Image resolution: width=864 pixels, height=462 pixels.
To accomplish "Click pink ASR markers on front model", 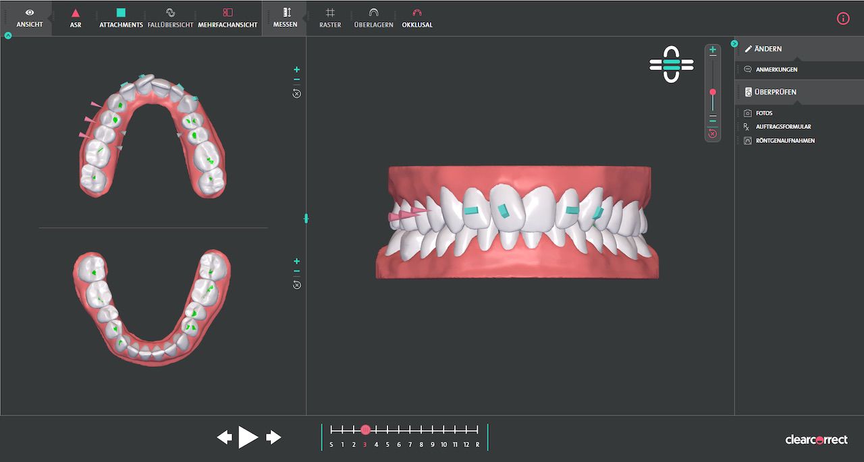I will [x=409, y=214].
